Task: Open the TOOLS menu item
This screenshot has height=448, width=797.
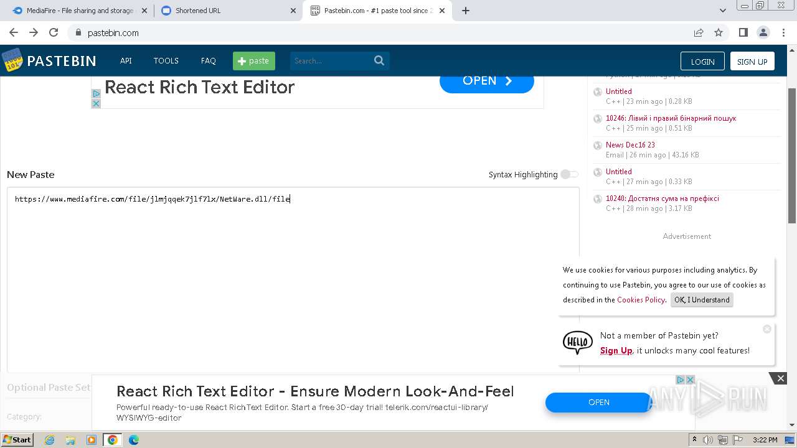Action: pyautogui.click(x=166, y=61)
